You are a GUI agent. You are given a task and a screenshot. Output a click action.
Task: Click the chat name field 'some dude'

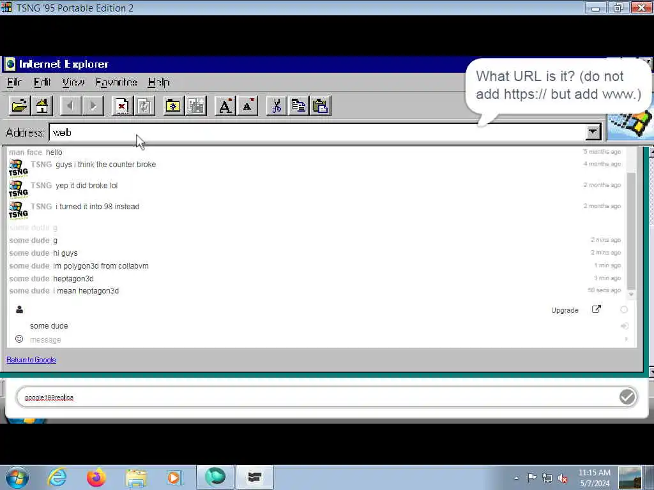tap(49, 326)
